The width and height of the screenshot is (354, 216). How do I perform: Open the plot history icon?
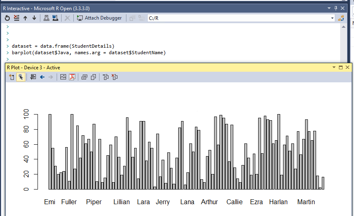pyautogui.click(x=33, y=77)
